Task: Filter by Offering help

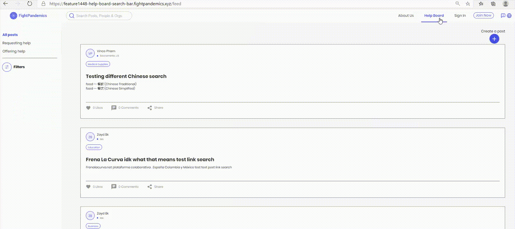Action: (x=14, y=51)
